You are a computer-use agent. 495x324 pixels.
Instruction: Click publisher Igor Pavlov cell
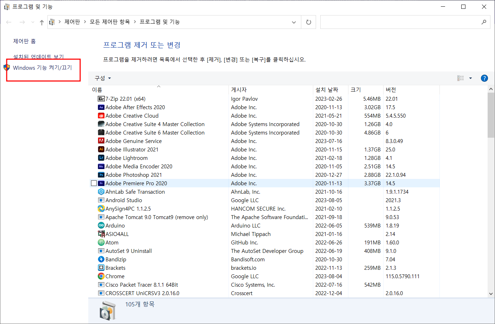tap(244, 99)
